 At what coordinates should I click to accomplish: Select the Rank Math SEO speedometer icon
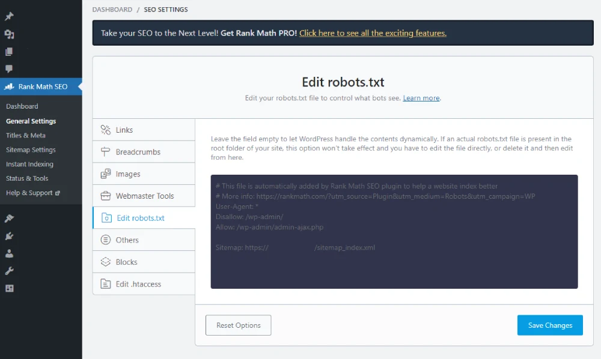point(9,86)
